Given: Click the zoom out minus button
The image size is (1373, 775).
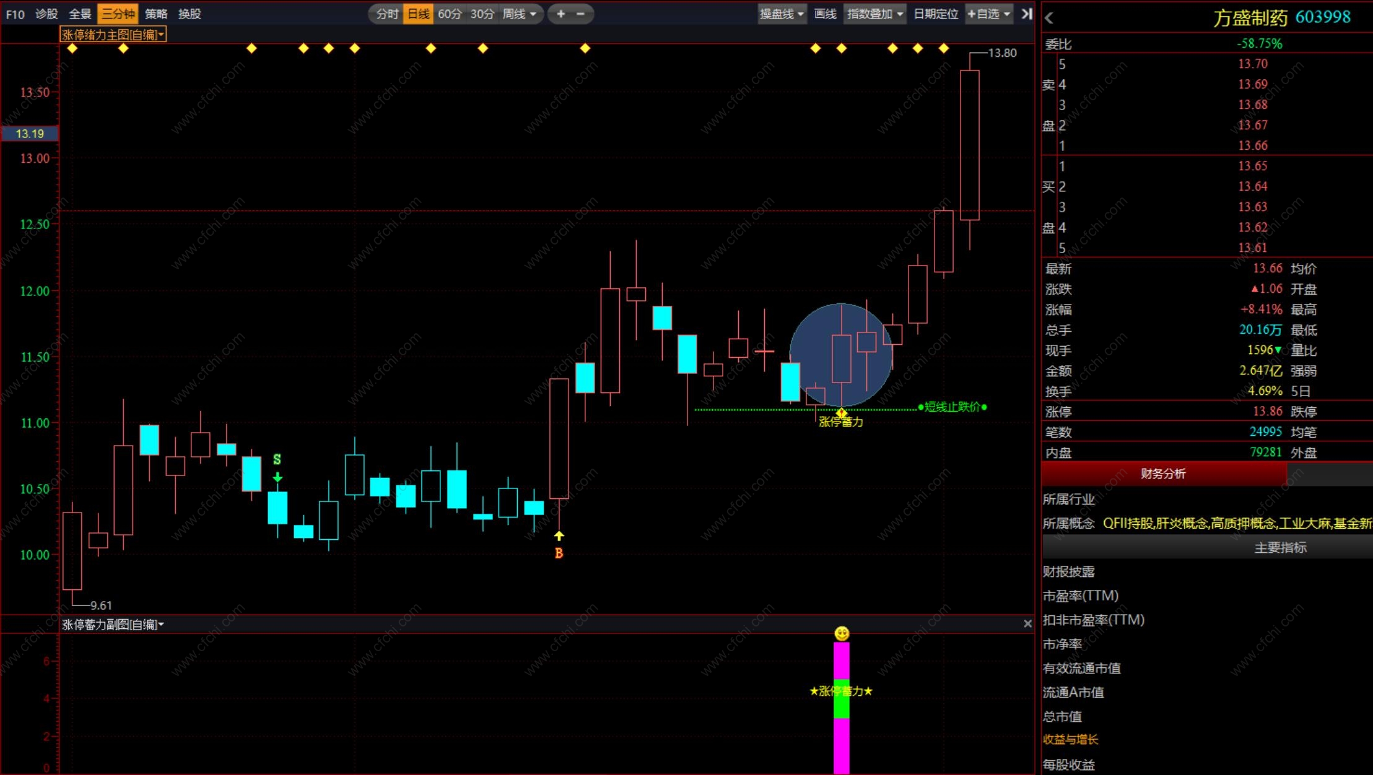Looking at the screenshot, I should click(x=580, y=14).
